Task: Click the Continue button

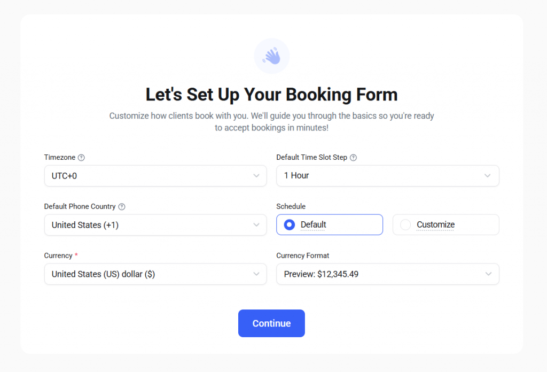Action: (271, 323)
